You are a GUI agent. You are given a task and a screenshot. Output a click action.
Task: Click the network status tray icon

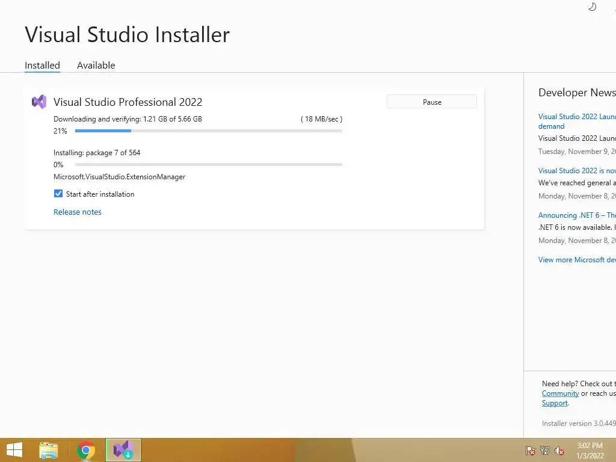[x=545, y=450]
